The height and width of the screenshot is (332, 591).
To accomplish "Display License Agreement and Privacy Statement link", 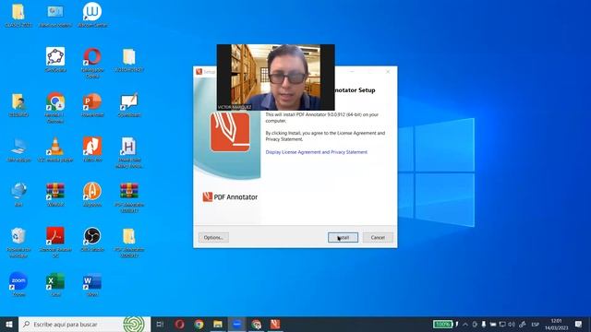I will point(316,152).
